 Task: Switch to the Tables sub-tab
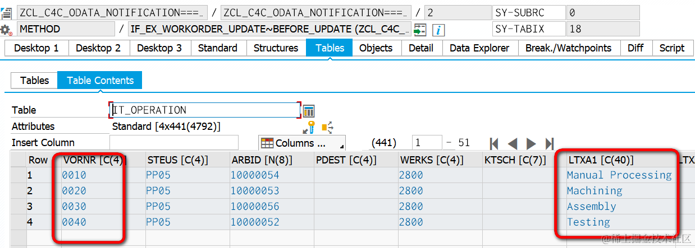[34, 81]
